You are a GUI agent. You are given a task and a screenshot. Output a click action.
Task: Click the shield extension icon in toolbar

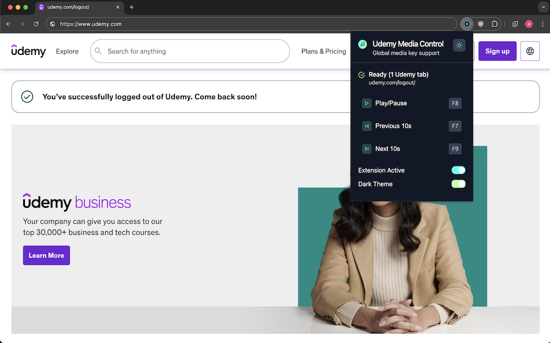(481, 24)
